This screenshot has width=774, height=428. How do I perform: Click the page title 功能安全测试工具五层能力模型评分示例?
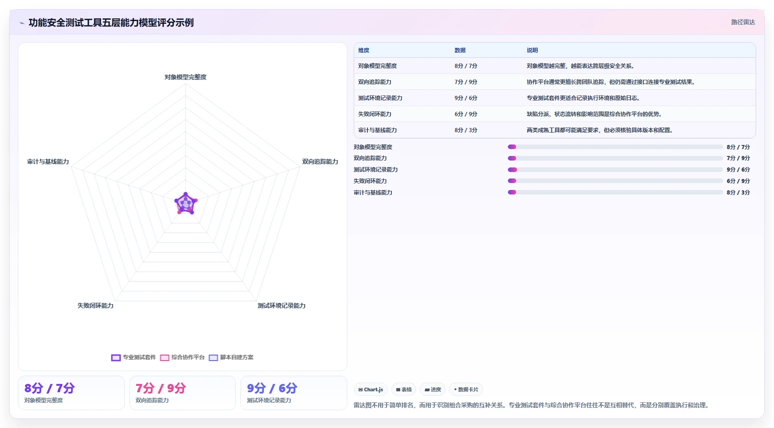tap(111, 23)
